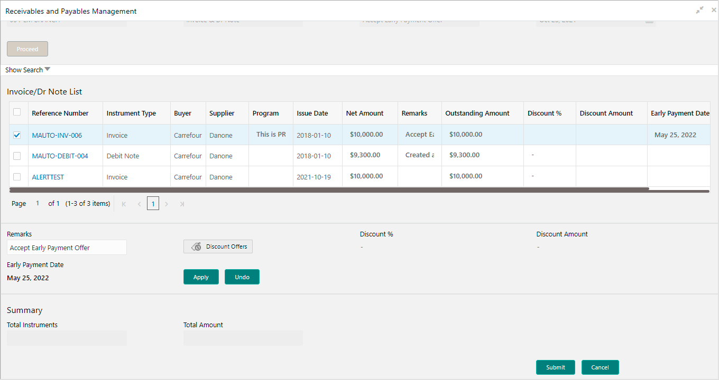The width and height of the screenshot is (719, 380).
Task: Check the ALERTTEST row checkbox
Action: click(x=17, y=177)
